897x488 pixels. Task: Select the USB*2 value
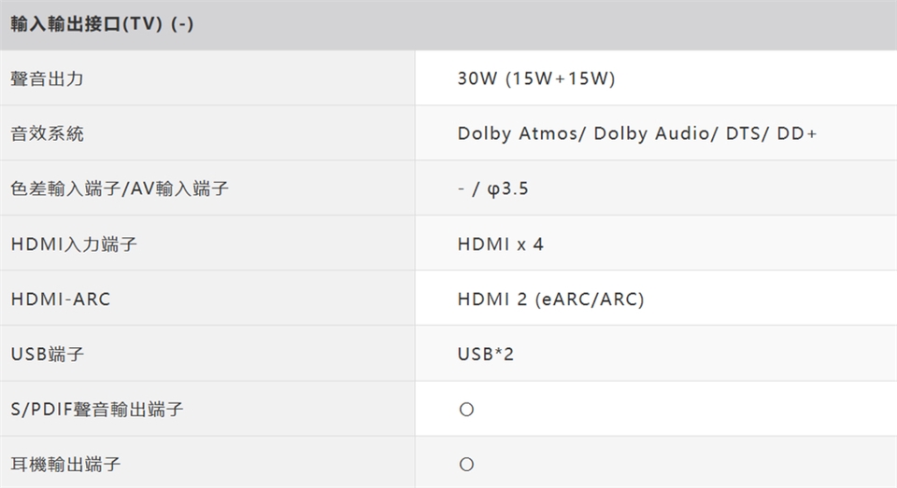pos(486,355)
